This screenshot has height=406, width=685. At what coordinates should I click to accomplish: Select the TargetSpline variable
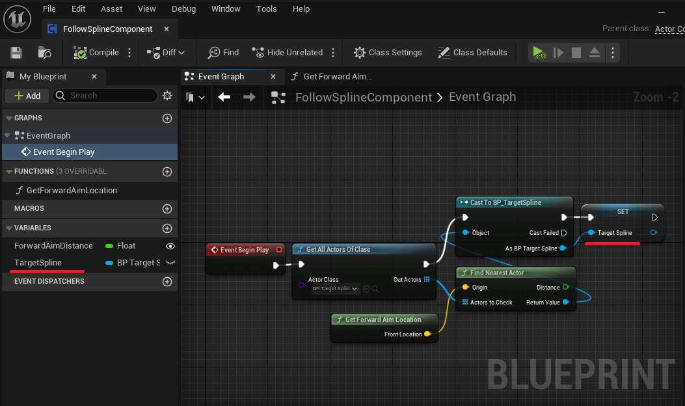pos(38,263)
